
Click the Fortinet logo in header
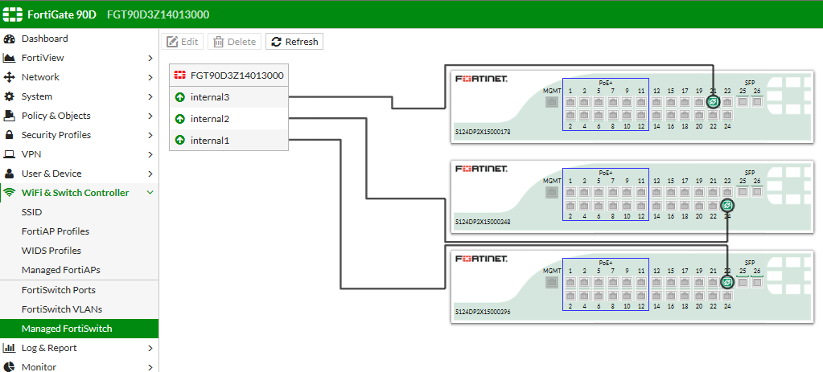click(x=11, y=14)
